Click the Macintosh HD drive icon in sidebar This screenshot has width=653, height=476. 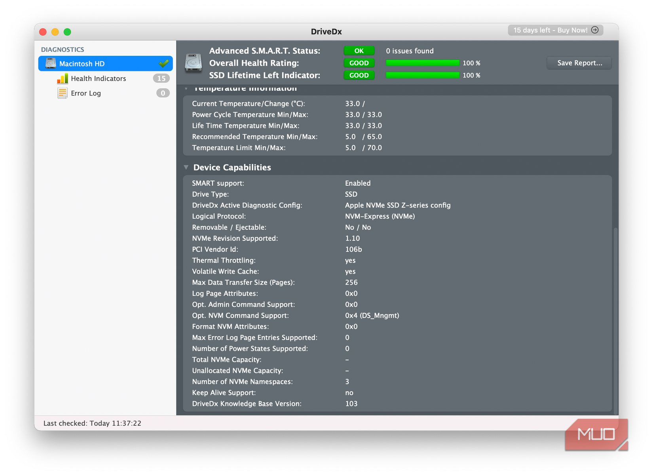click(51, 63)
